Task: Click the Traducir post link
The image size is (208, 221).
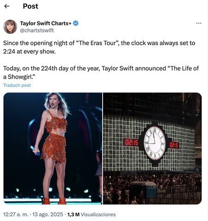Action: click(17, 85)
